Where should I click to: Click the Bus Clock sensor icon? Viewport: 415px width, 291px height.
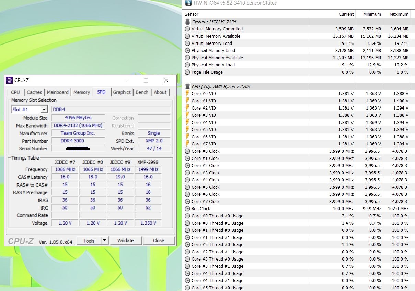[187, 208]
